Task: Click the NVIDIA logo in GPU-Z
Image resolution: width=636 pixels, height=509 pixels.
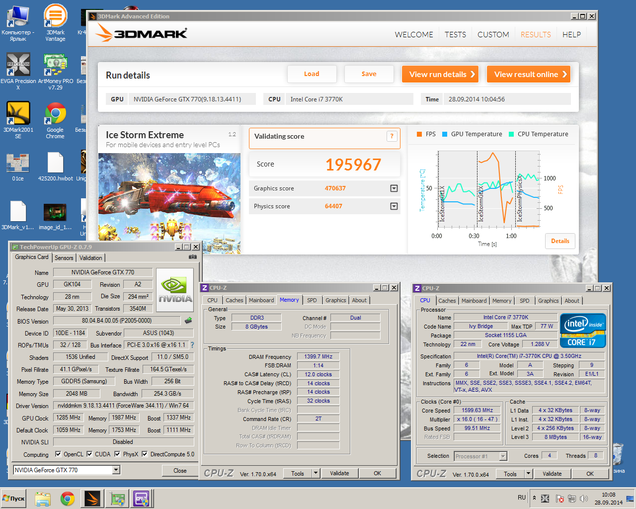Action: (175, 290)
